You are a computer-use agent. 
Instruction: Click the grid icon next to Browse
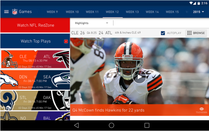pyautogui.click(x=189, y=33)
